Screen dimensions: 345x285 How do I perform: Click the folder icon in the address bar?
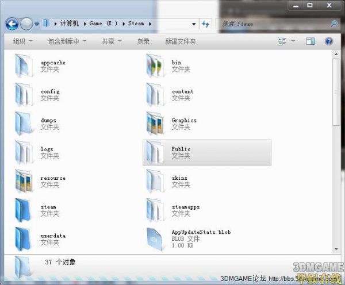(46, 23)
